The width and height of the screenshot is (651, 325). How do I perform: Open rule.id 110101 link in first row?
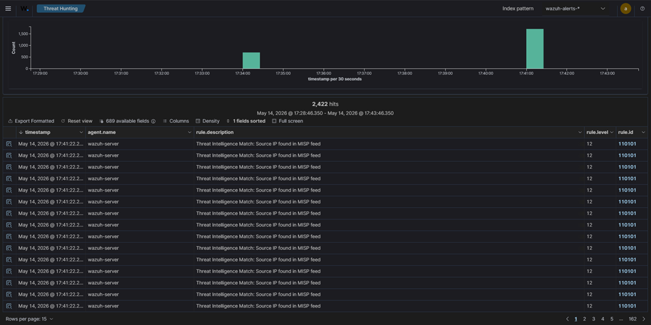pos(627,144)
